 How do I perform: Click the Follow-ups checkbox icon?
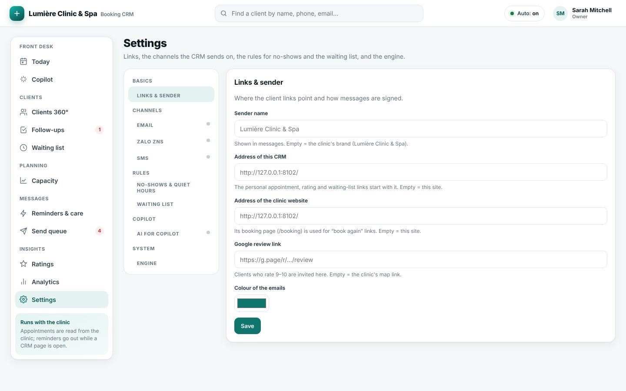tap(23, 130)
